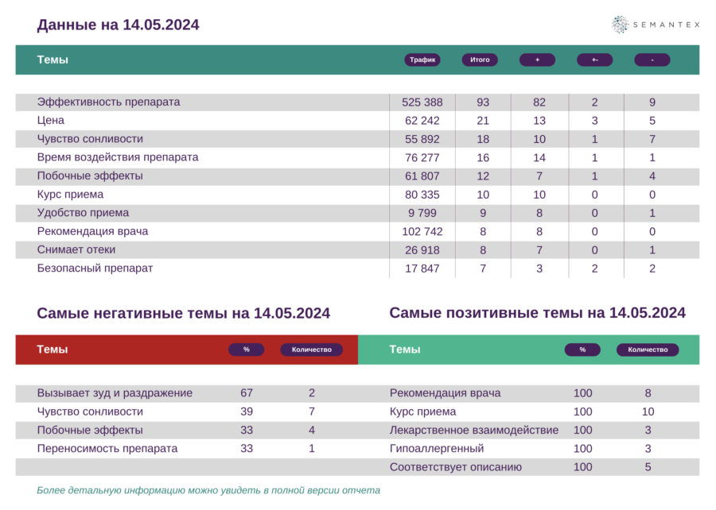Viewport: 716px width, 510px height.
Task: Click percent '39' in negative topics
Action: (247, 411)
